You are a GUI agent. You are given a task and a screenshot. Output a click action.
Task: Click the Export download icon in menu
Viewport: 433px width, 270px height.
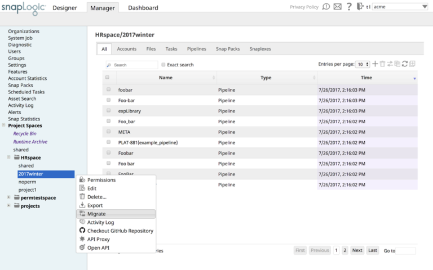(x=82, y=205)
